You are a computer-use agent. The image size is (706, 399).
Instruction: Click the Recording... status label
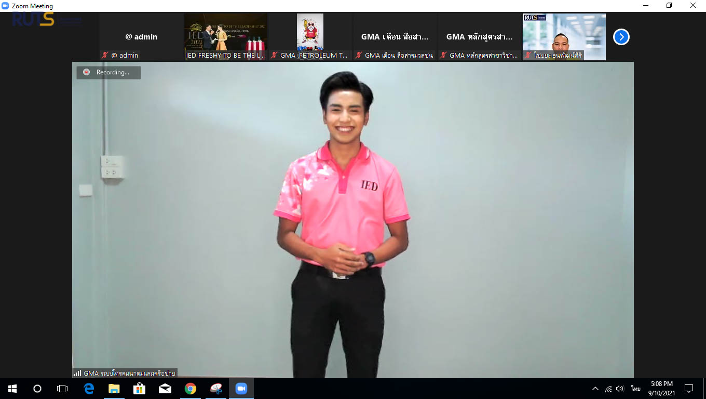113,73
